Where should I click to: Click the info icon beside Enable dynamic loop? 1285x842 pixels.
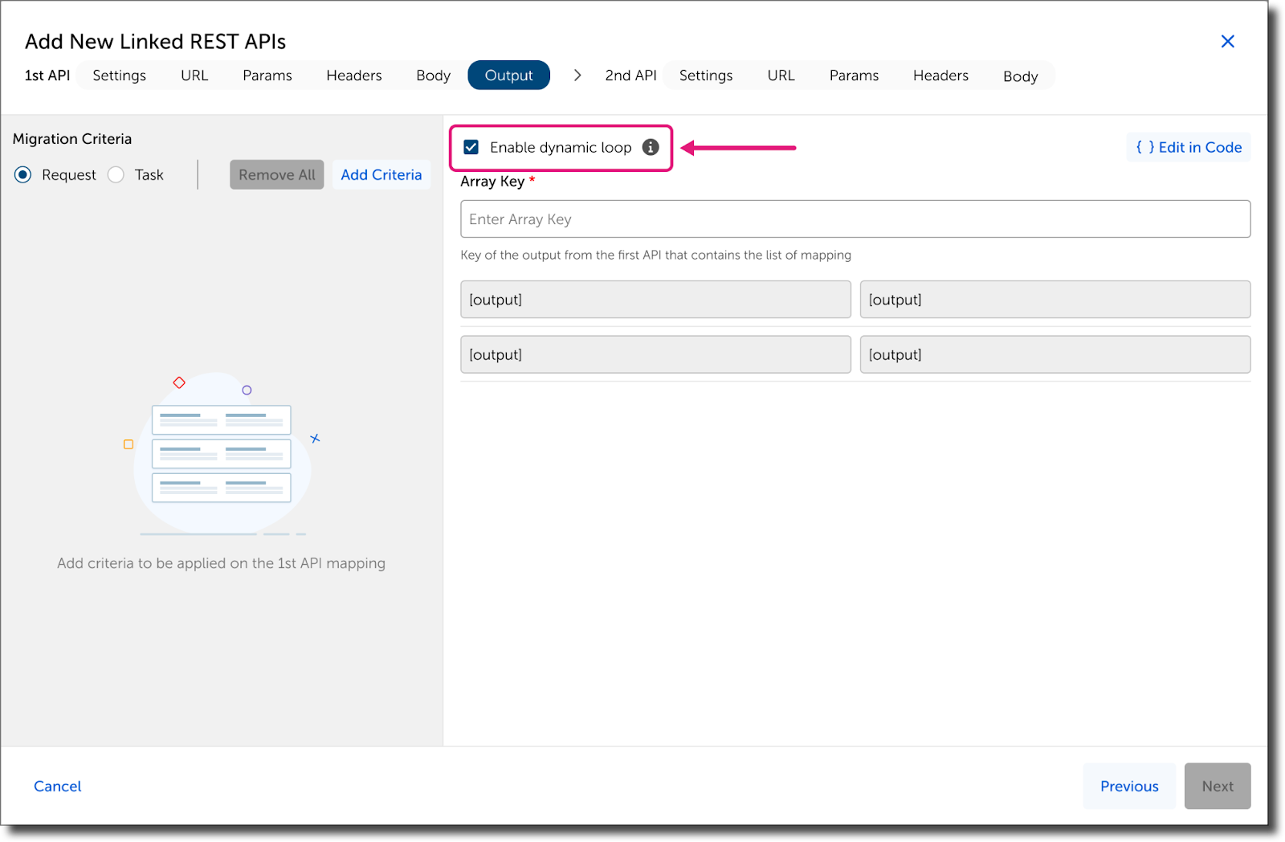(651, 147)
